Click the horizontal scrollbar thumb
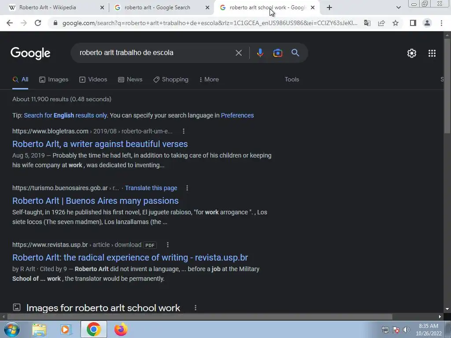The width and height of the screenshot is (451, 338). coord(200,317)
